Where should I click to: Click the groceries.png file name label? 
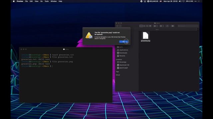click(145, 41)
